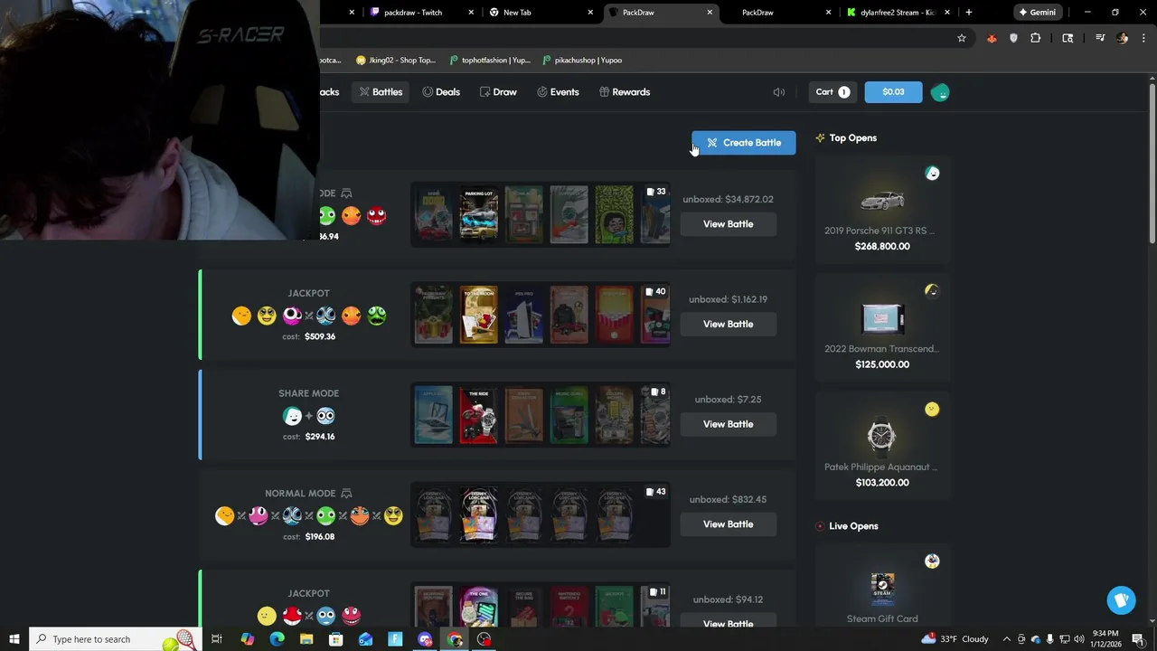1157x651 pixels.
Task: Click the first avatar in the share mode battle
Action: tap(292, 416)
